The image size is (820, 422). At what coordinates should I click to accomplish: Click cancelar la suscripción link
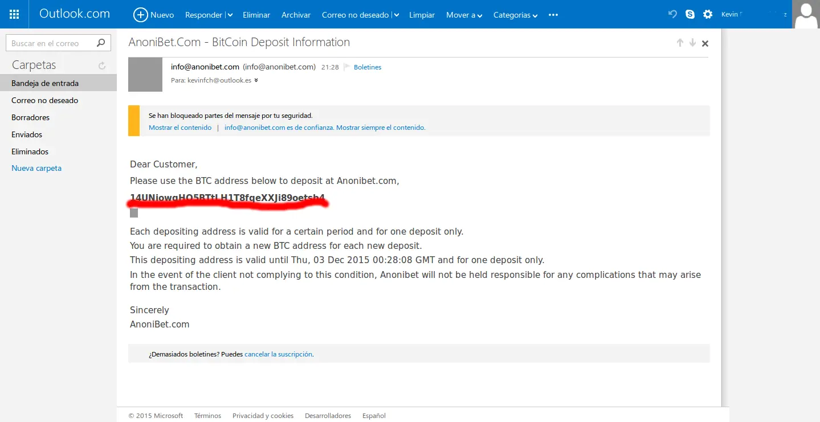pyautogui.click(x=278, y=354)
